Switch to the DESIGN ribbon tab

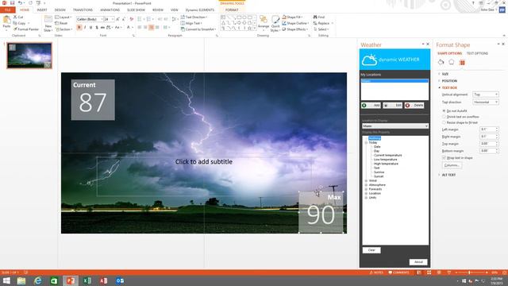click(x=60, y=10)
